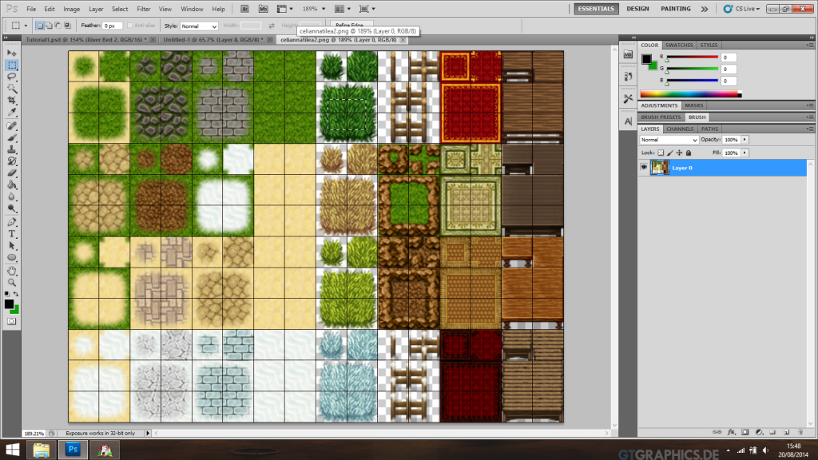Select the Dodge tool

coord(11,208)
